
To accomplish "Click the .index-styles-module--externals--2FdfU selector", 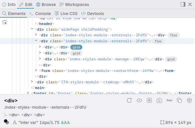I will point(45,107).
